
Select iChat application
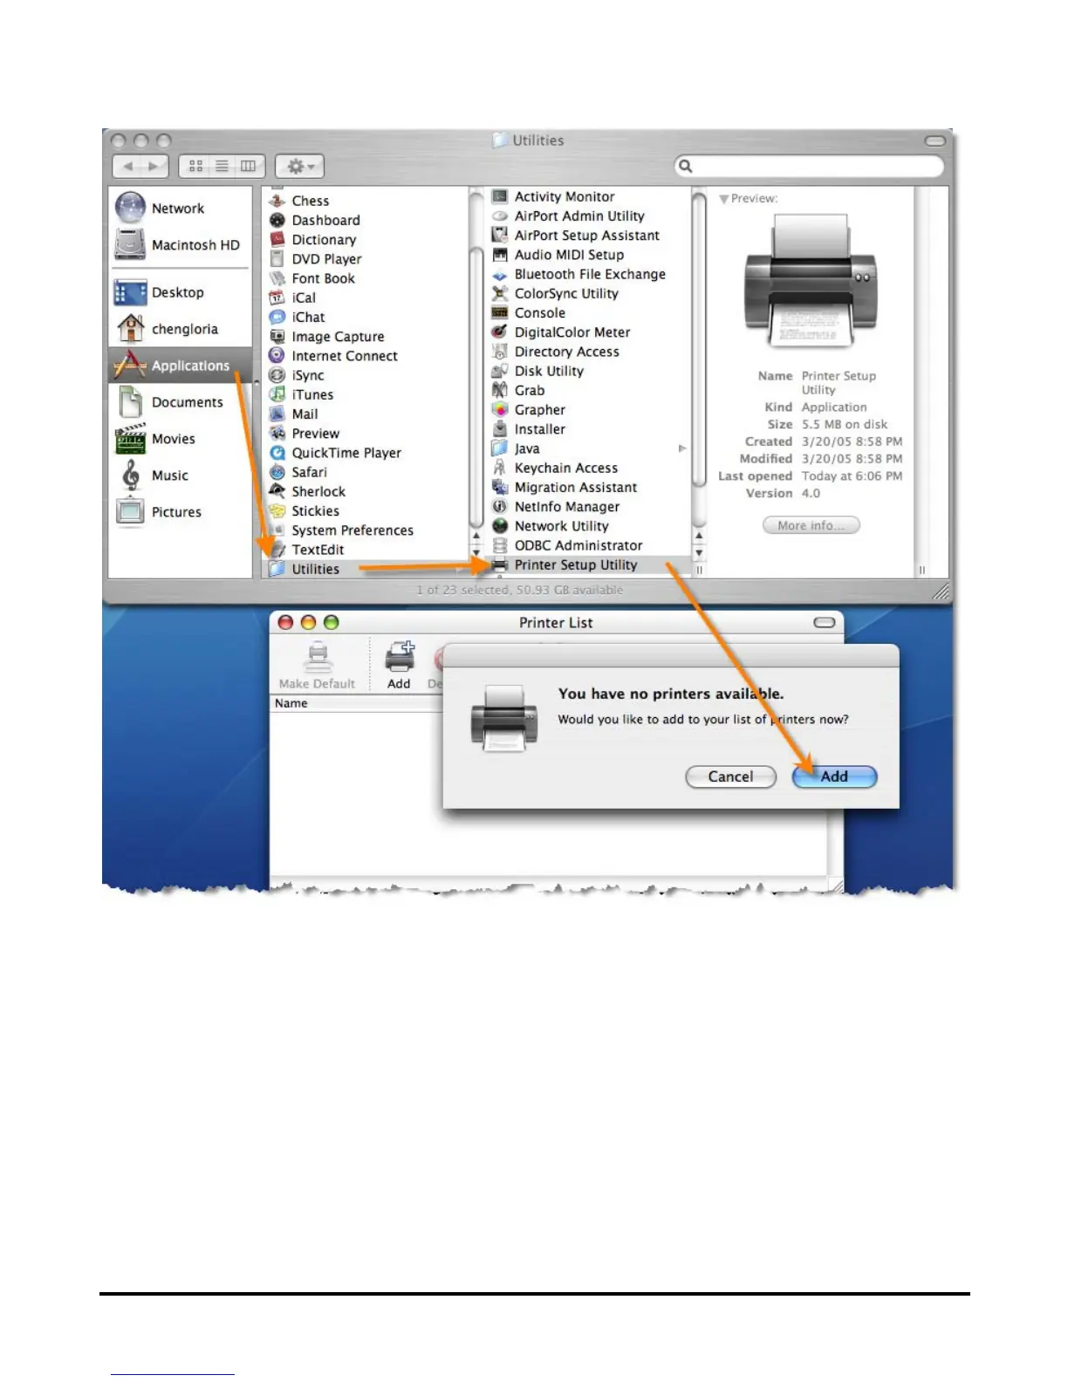click(297, 317)
